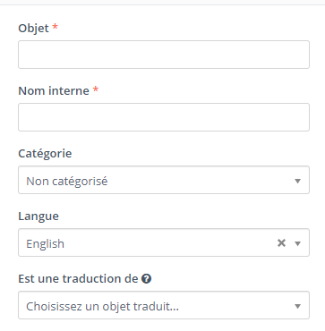
Task: Click the question mark help icon
Action: 146,279
